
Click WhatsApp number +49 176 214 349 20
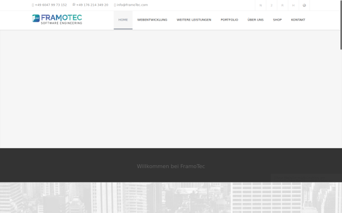coord(92,5)
